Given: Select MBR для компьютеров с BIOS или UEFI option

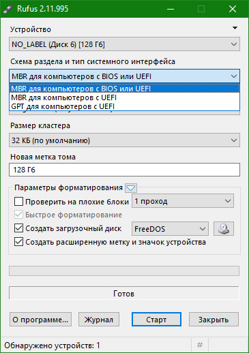Looking at the screenshot, I should click(124, 89).
